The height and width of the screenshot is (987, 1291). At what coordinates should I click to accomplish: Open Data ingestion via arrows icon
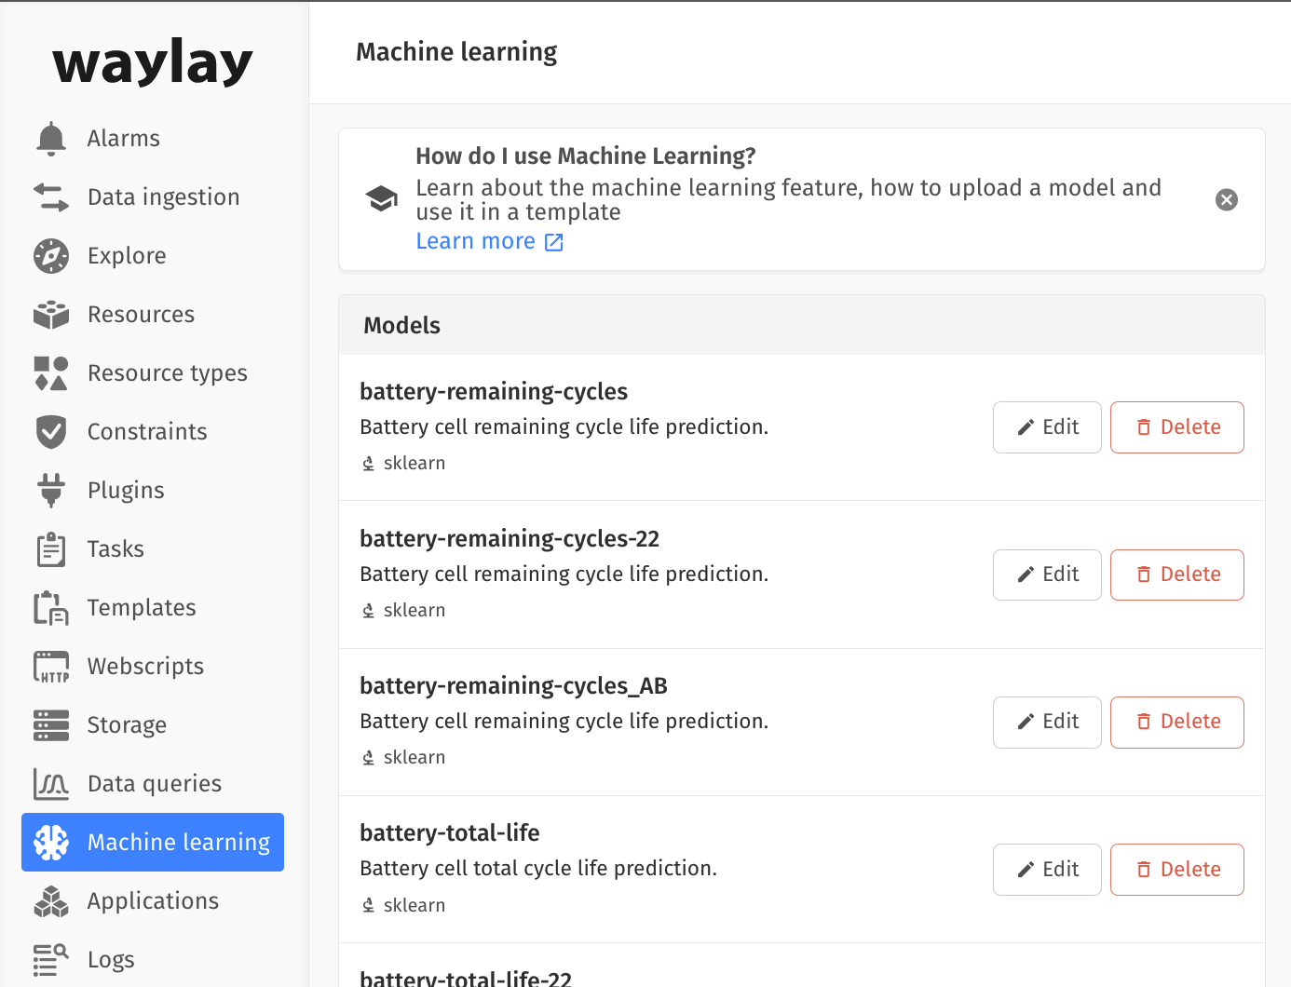pos(50,196)
